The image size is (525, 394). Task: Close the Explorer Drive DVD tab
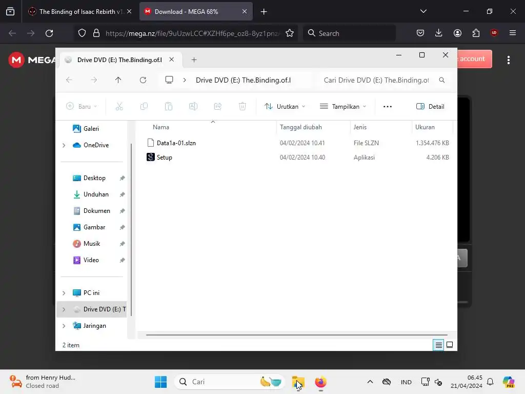pos(171,60)
